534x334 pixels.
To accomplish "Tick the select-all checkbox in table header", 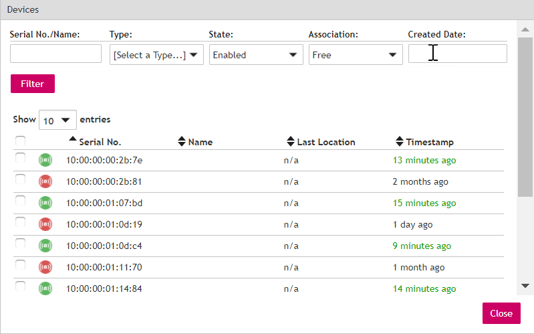I will coord(21,141).
